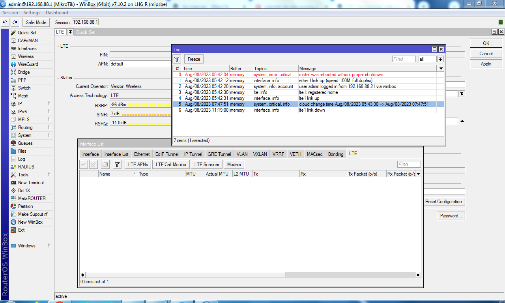The height and width of the screenshot is (303, 505).
Task: Open Mesh in the sidebar
Action: tap(23, 96)
